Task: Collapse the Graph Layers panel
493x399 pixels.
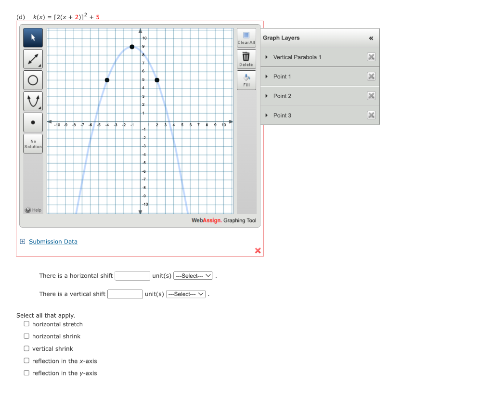Action: 371,38
